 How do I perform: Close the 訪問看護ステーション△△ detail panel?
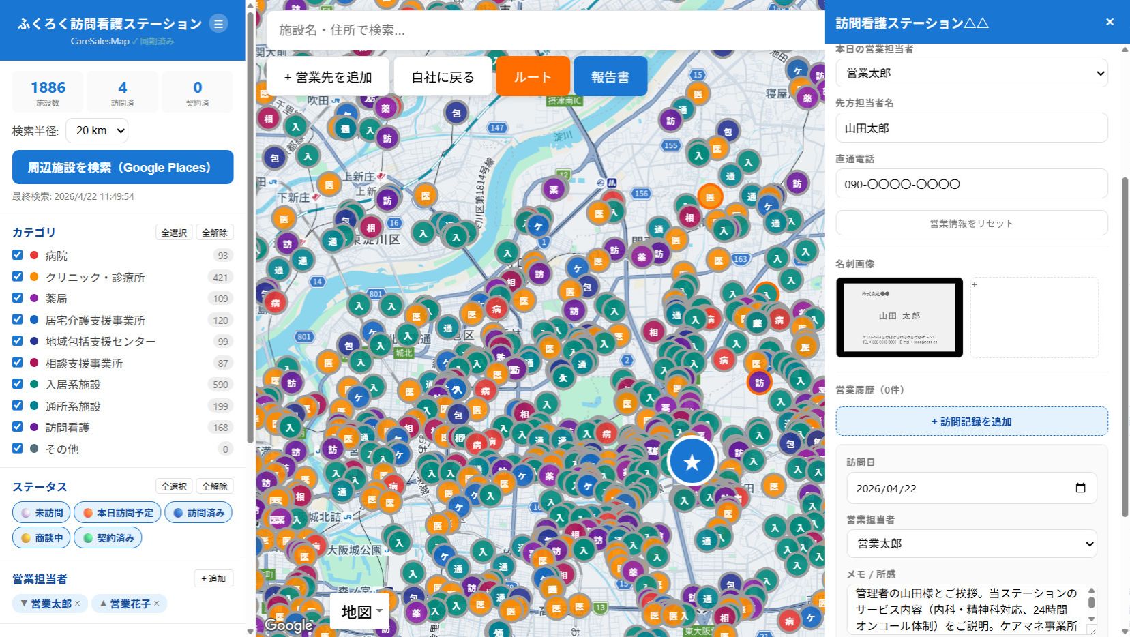click(1110, 23)
